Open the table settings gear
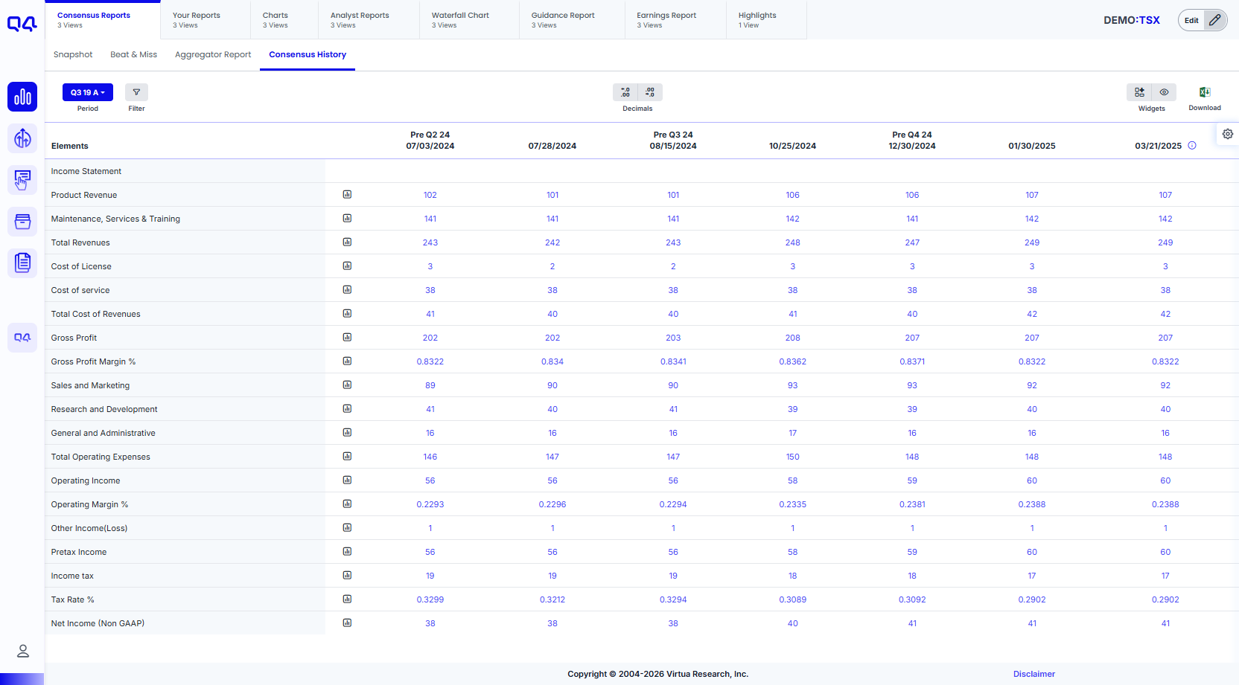1239x685 pixels. (1228, 134)
